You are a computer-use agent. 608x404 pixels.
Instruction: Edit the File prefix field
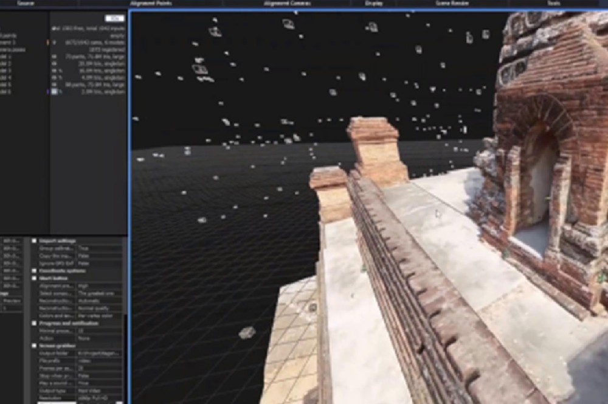pyautogui.click(x=99, y=361)
